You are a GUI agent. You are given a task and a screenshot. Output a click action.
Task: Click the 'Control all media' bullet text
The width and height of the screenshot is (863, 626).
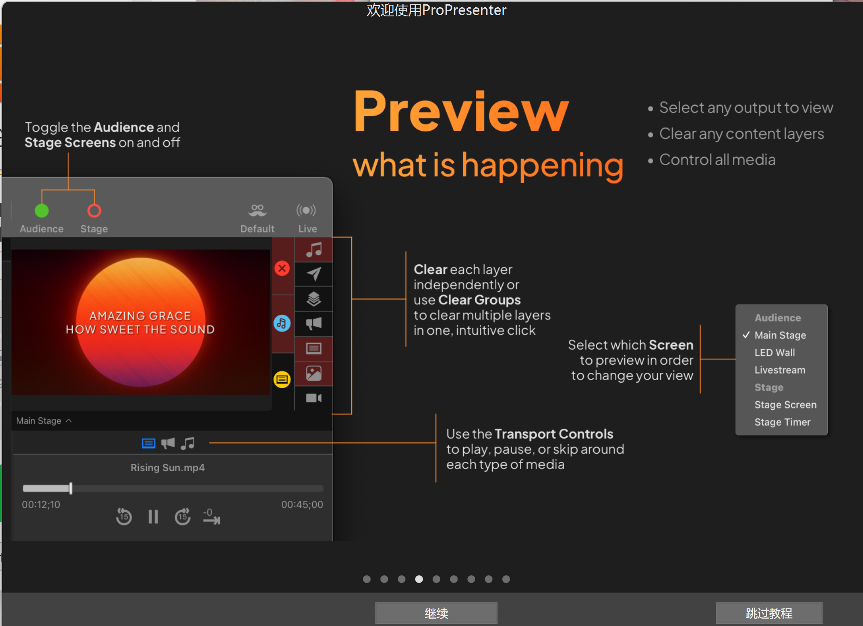pyautogui.click(x=717, y=160)
